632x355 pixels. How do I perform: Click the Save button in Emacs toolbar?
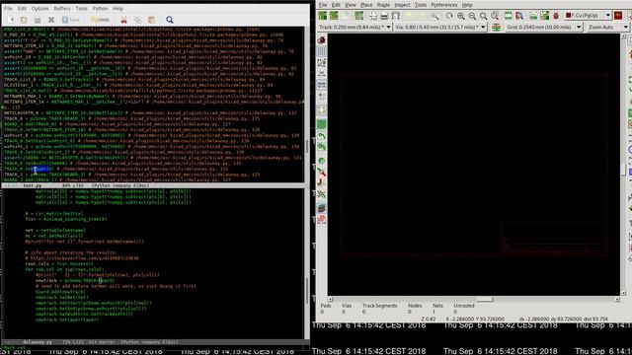(70, 20)
